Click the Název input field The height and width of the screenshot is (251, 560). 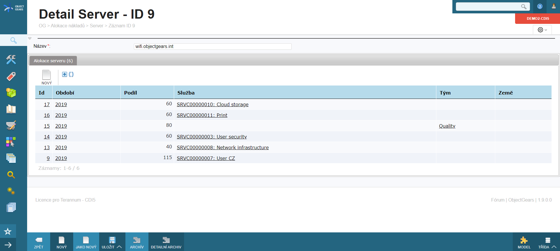click(x=213, y=47)
